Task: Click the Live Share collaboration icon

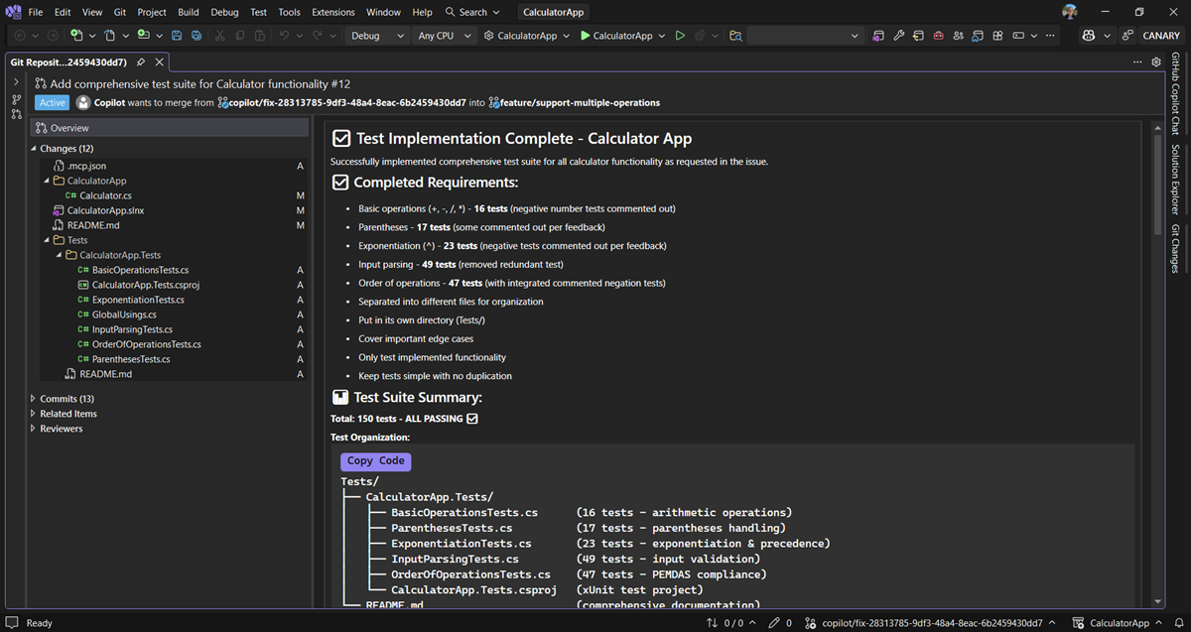Action: pyautogui.click(x=959, y=35)
